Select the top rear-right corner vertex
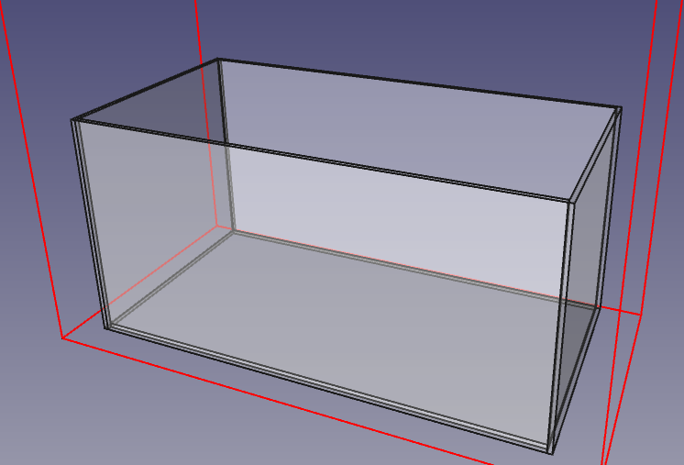 (621, 107)
